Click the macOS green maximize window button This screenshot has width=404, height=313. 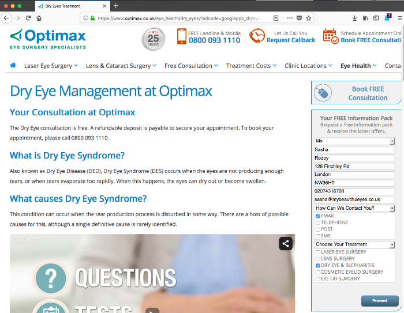[19, 6]
